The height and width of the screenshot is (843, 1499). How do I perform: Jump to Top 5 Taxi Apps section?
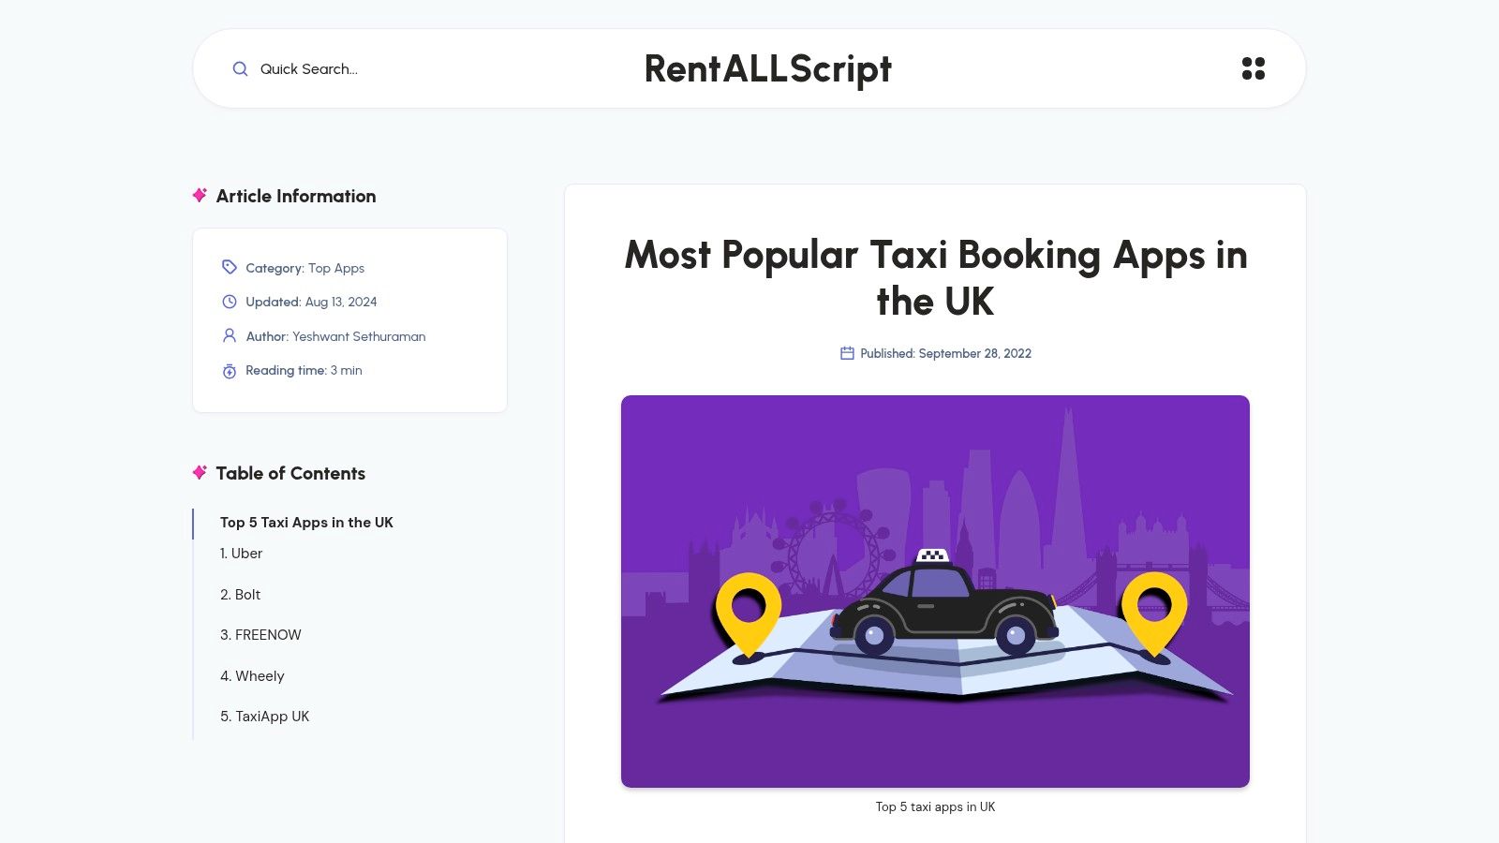pyautogui.click(x=306, y=523)
